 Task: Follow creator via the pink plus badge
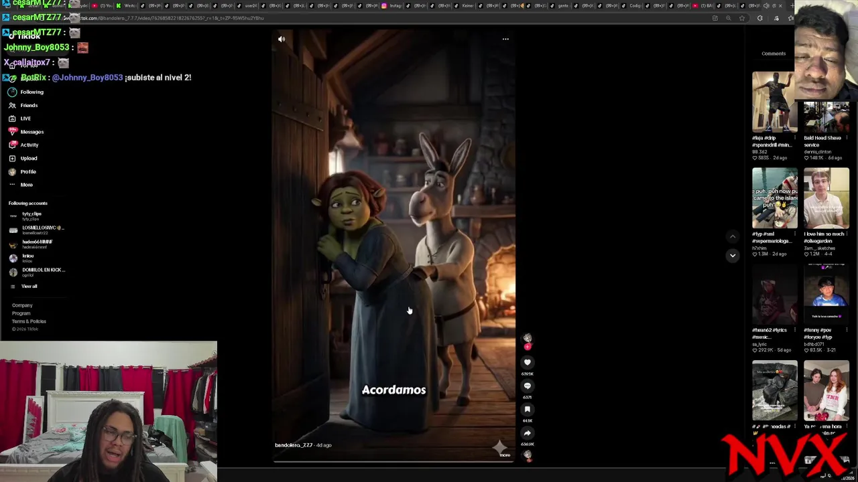528,347
